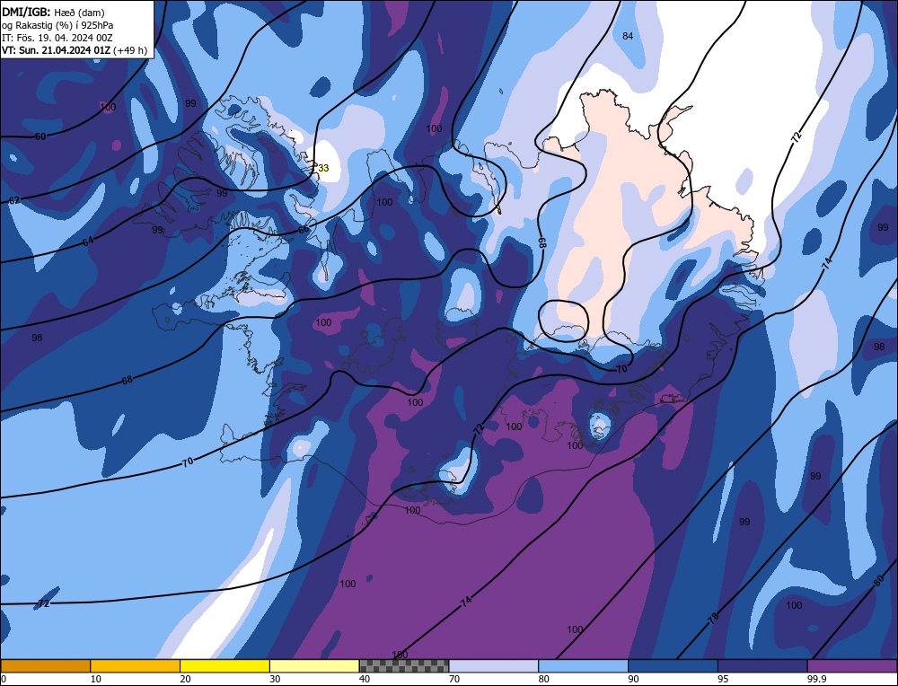Click the pale yellow 30–40 legend swatch
This screenshot has height=686, width=898.
[314, 665]
